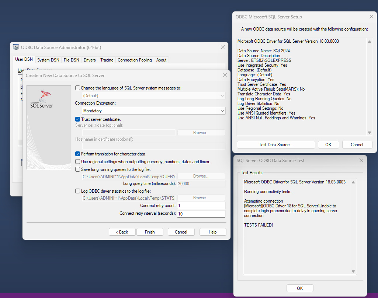The image size is (378, 298).
Task: Click the Connect retry count field
Action: pos(201,206)
